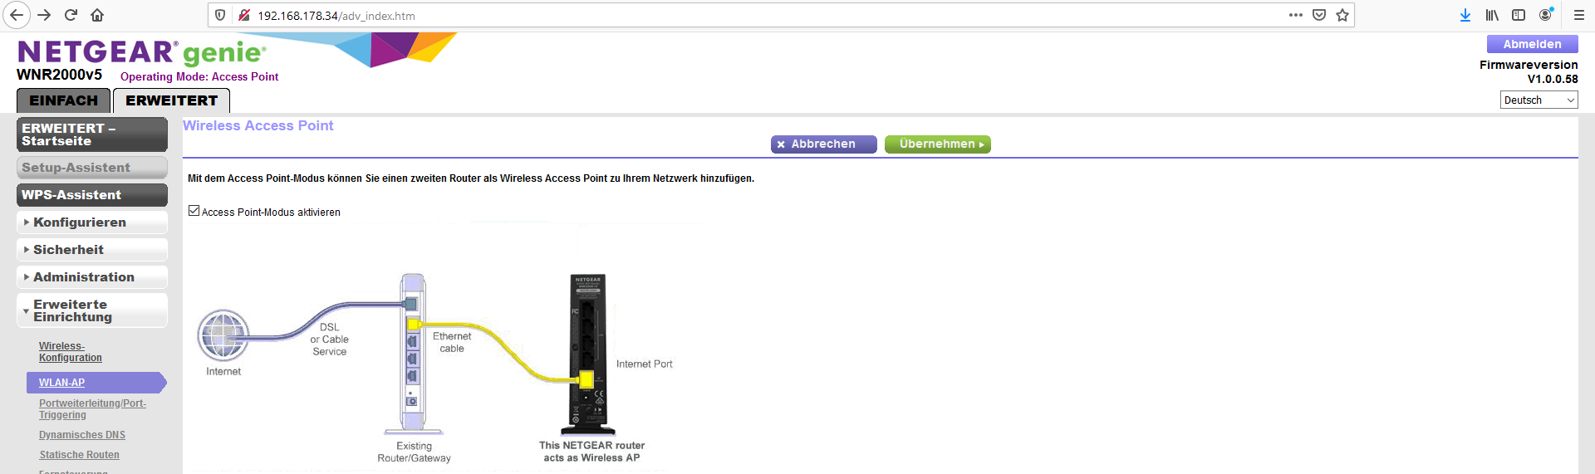Click the insecure connection lock icon

tap(244, 15)
